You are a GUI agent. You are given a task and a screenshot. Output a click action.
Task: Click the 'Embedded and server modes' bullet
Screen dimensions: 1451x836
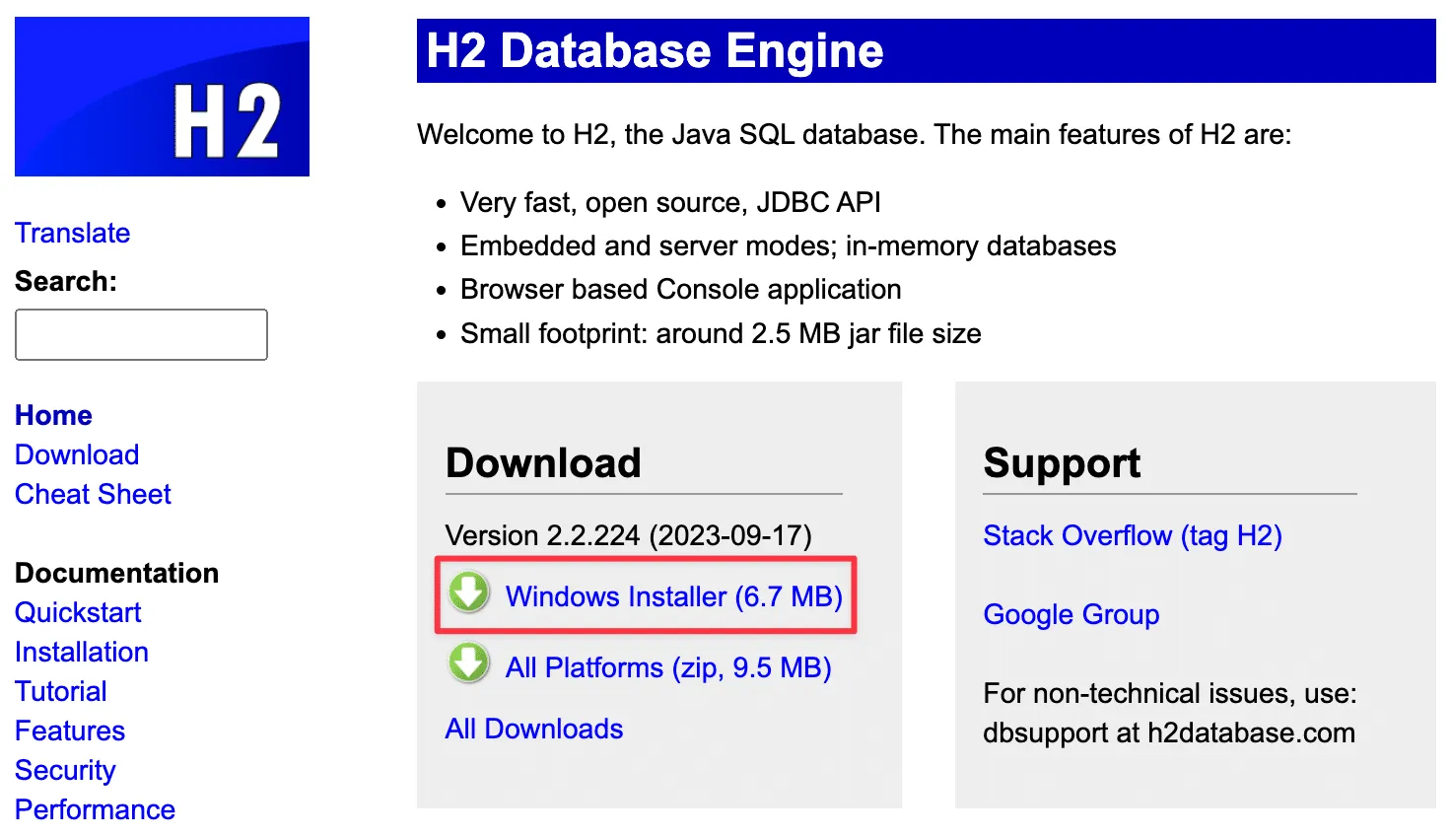(x=789, y=245)
